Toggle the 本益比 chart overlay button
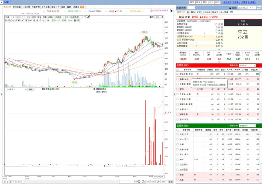Viewport: 262px width, 184px height. (x=51, y=17)
